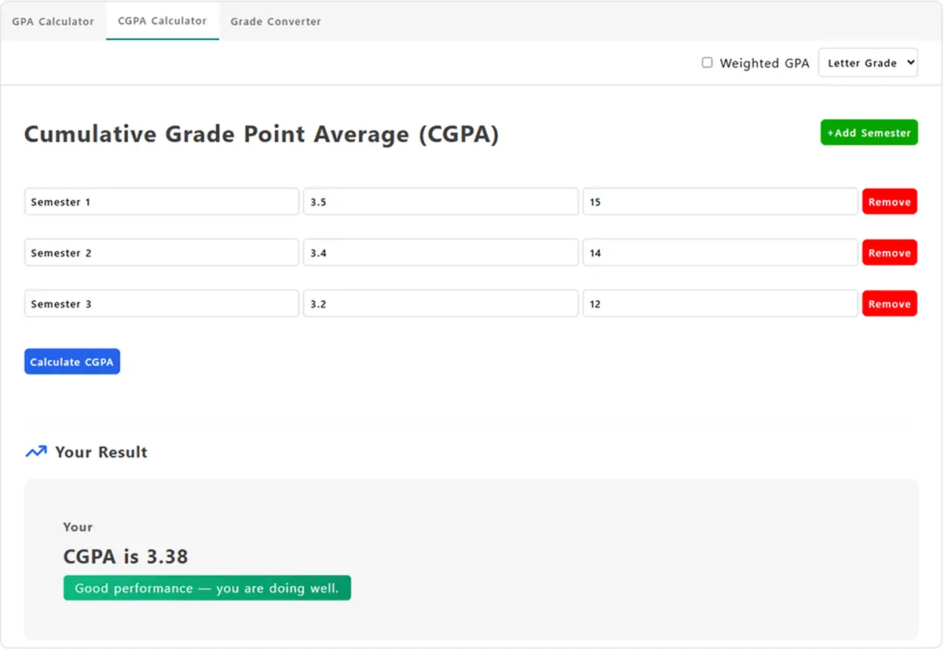
Task: Enable the Weighted GPA checkbox
Action: [707, 63]
